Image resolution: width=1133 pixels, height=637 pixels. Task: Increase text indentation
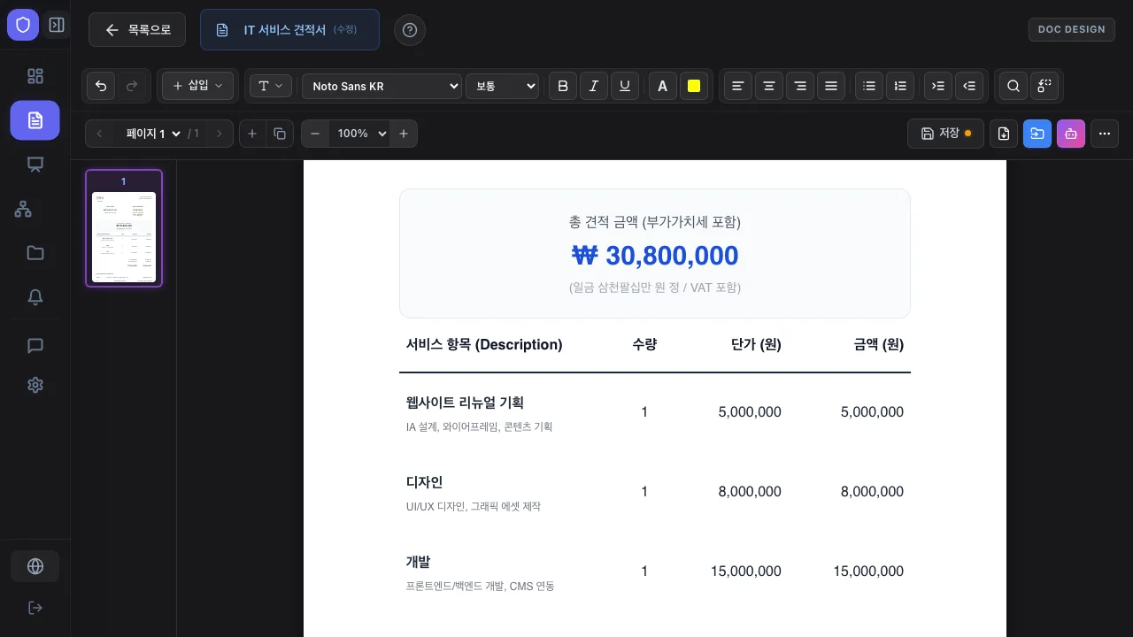pos(937,86)
